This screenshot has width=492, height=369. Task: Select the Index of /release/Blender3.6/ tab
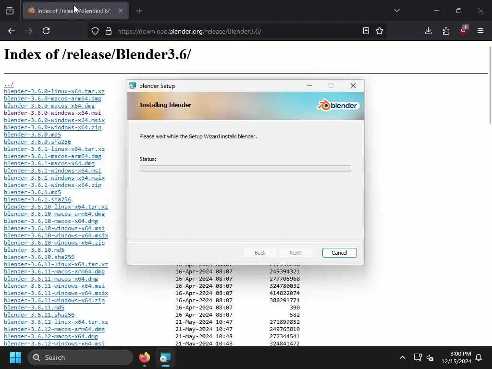[x=75, y=11]
